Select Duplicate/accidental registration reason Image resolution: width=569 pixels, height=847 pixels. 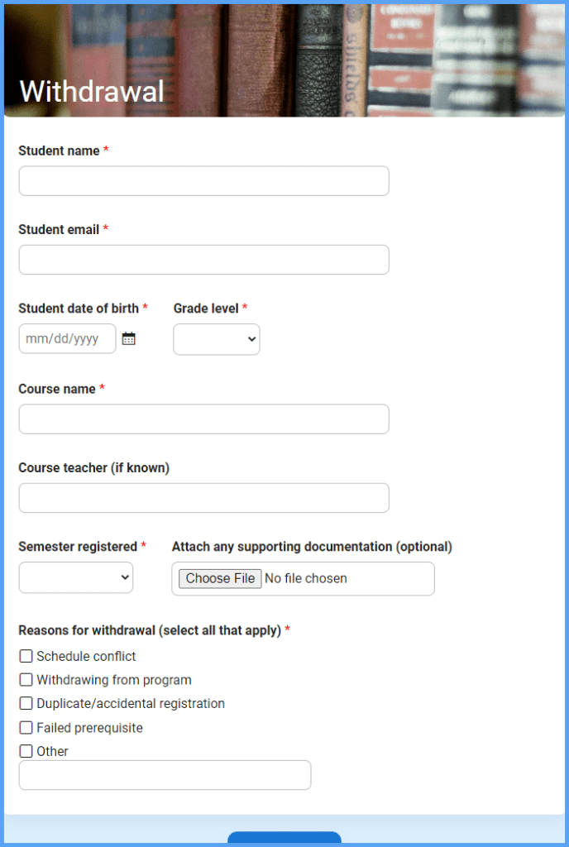click(26, 704)
